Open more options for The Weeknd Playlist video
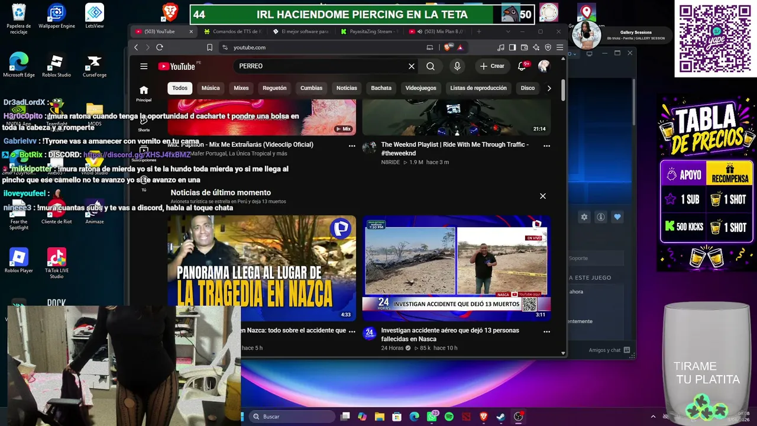Viewport: 757px width, 426px height. point(546,146)
